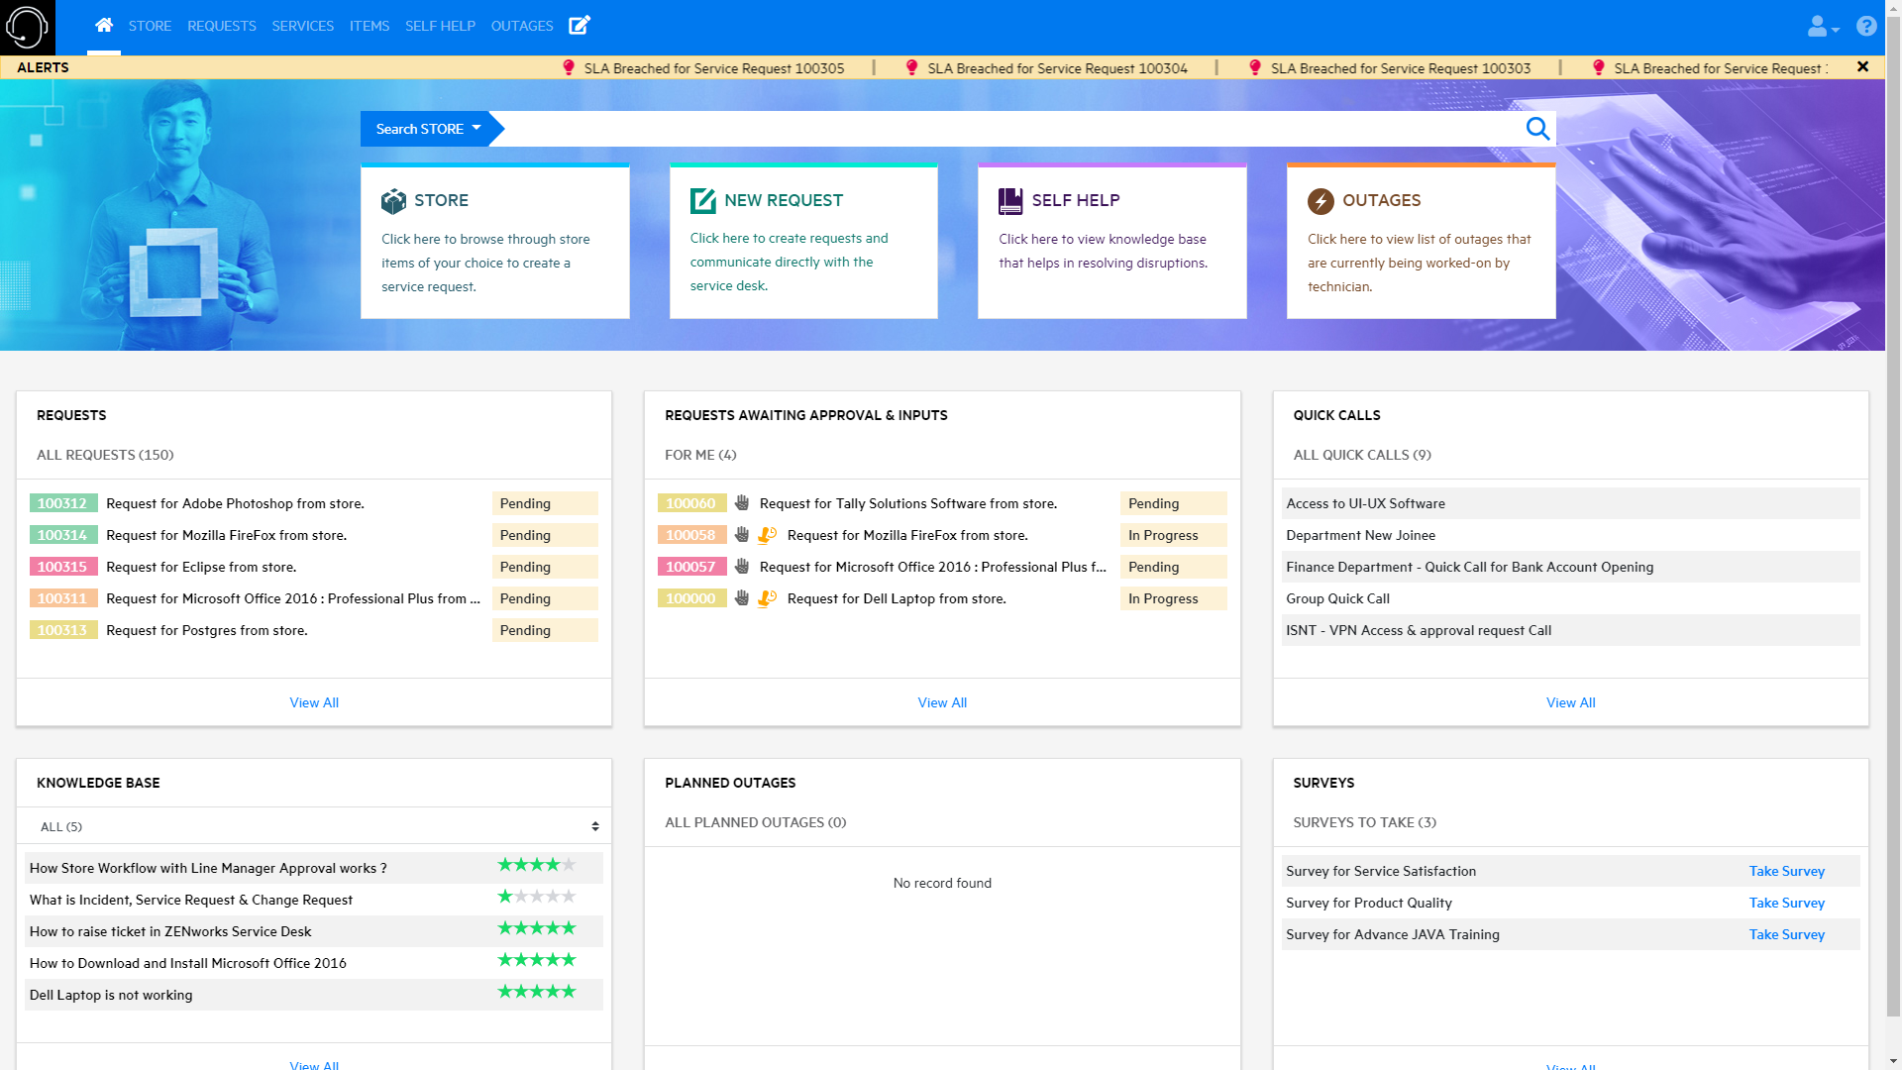Open request number 100315
The height and width of the screenshot is (1070, 1902).
click(62, 567)
